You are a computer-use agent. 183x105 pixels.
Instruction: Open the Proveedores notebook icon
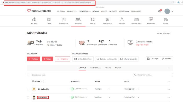63,20
